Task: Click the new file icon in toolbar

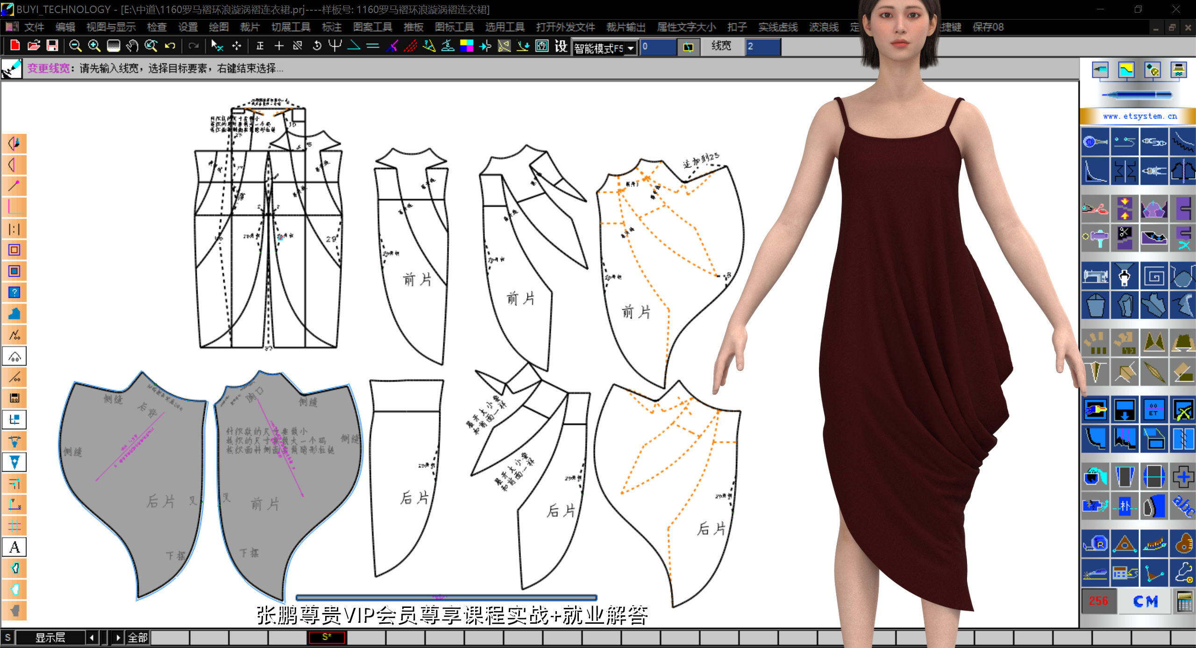Action: (x=15, y=46)
